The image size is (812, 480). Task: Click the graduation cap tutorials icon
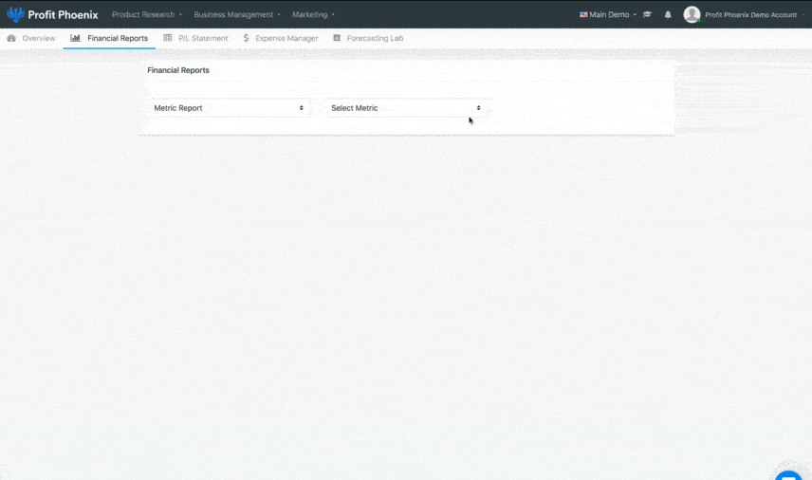tap(648, 14)
